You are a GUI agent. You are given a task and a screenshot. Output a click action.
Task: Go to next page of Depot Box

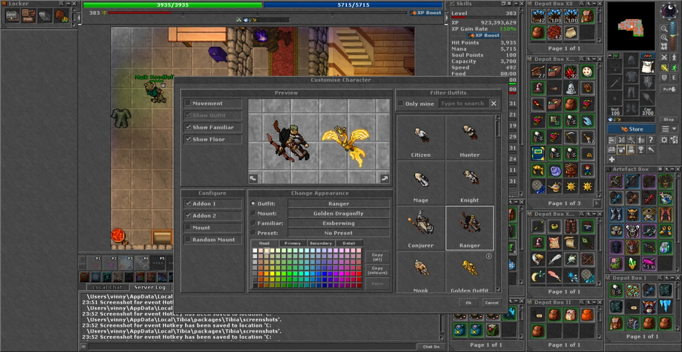pyautogui.click(x=596, y=203)
